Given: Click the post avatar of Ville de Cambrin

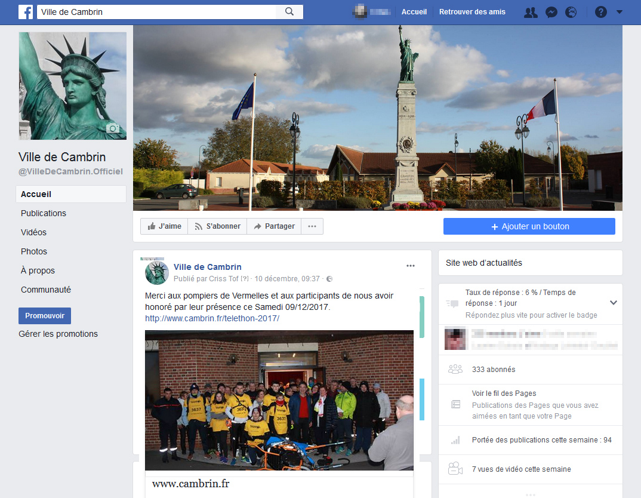Looking at the screenshot, I should click(x=157, y=273).
